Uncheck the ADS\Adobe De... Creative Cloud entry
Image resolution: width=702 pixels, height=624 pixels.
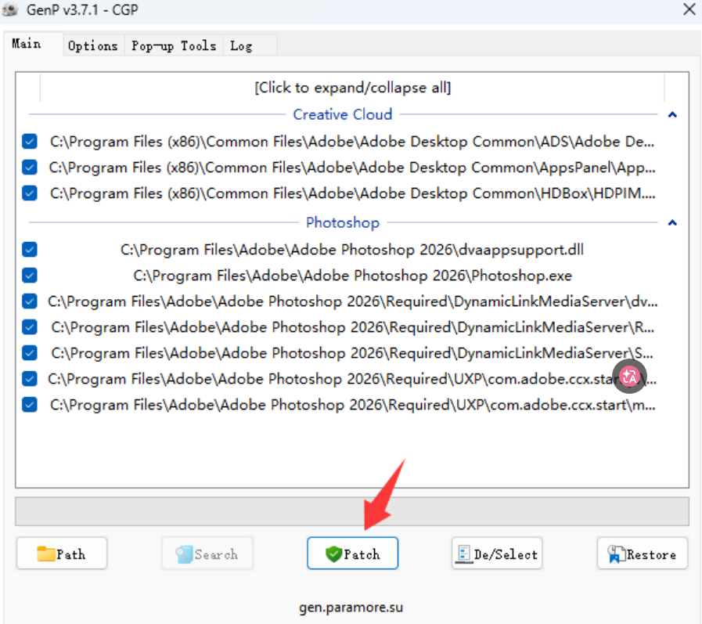[x=30, y=142]
